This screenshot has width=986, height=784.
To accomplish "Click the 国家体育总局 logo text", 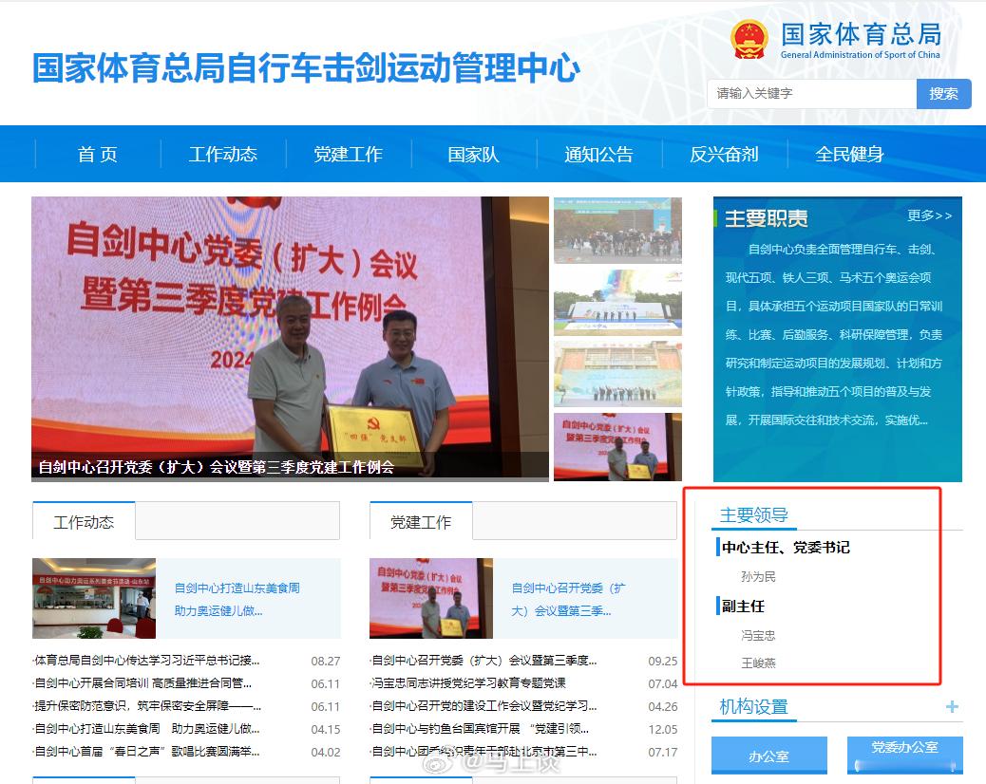I will click(861, 40).
